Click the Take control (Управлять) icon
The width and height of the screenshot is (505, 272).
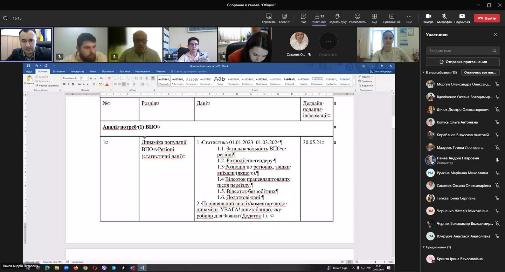coord(269,18)
